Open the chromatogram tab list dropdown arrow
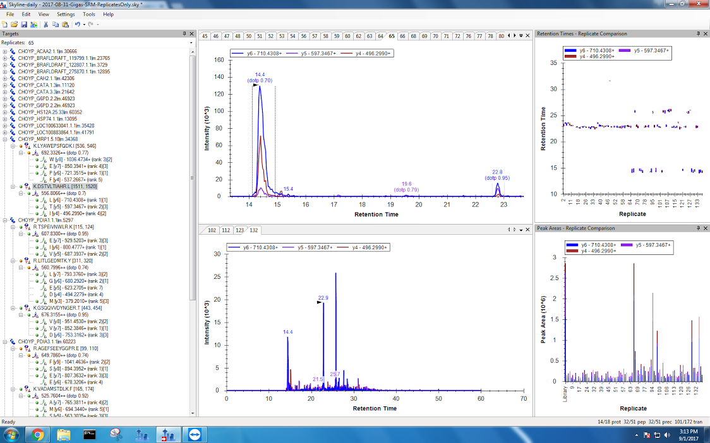 tap(520, 36)
